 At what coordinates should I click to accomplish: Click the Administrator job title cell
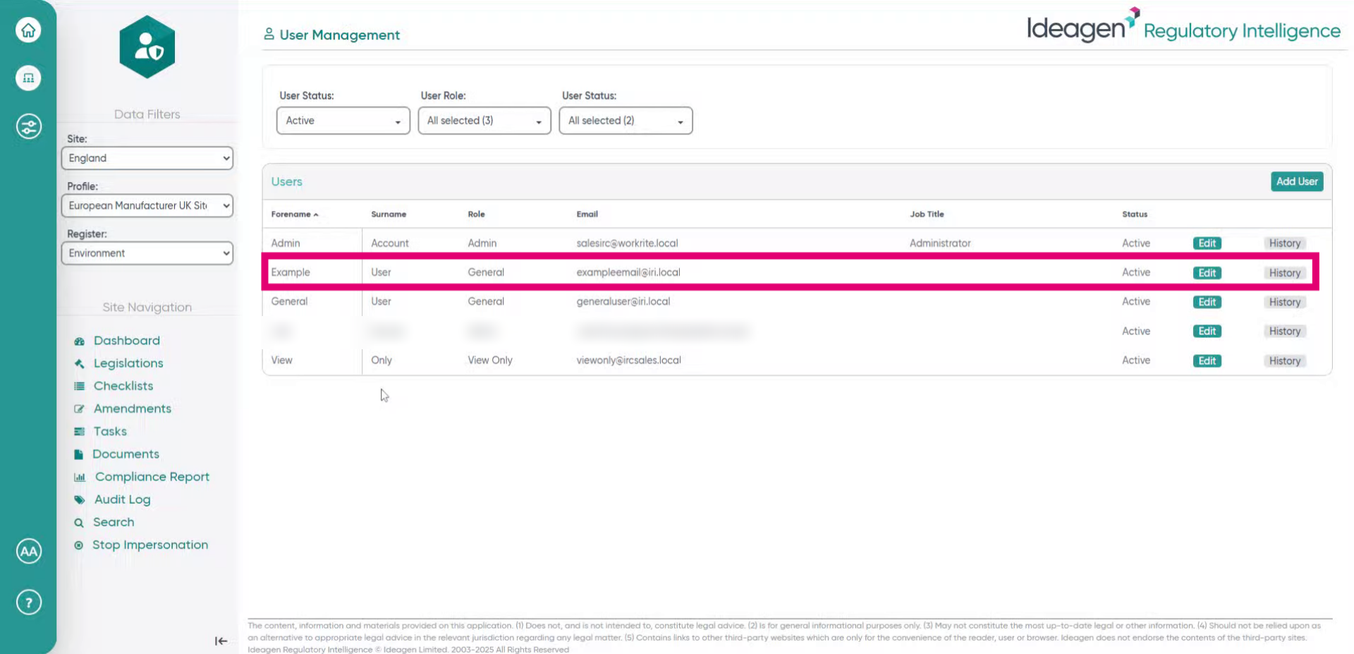click(x=940, y=243)
